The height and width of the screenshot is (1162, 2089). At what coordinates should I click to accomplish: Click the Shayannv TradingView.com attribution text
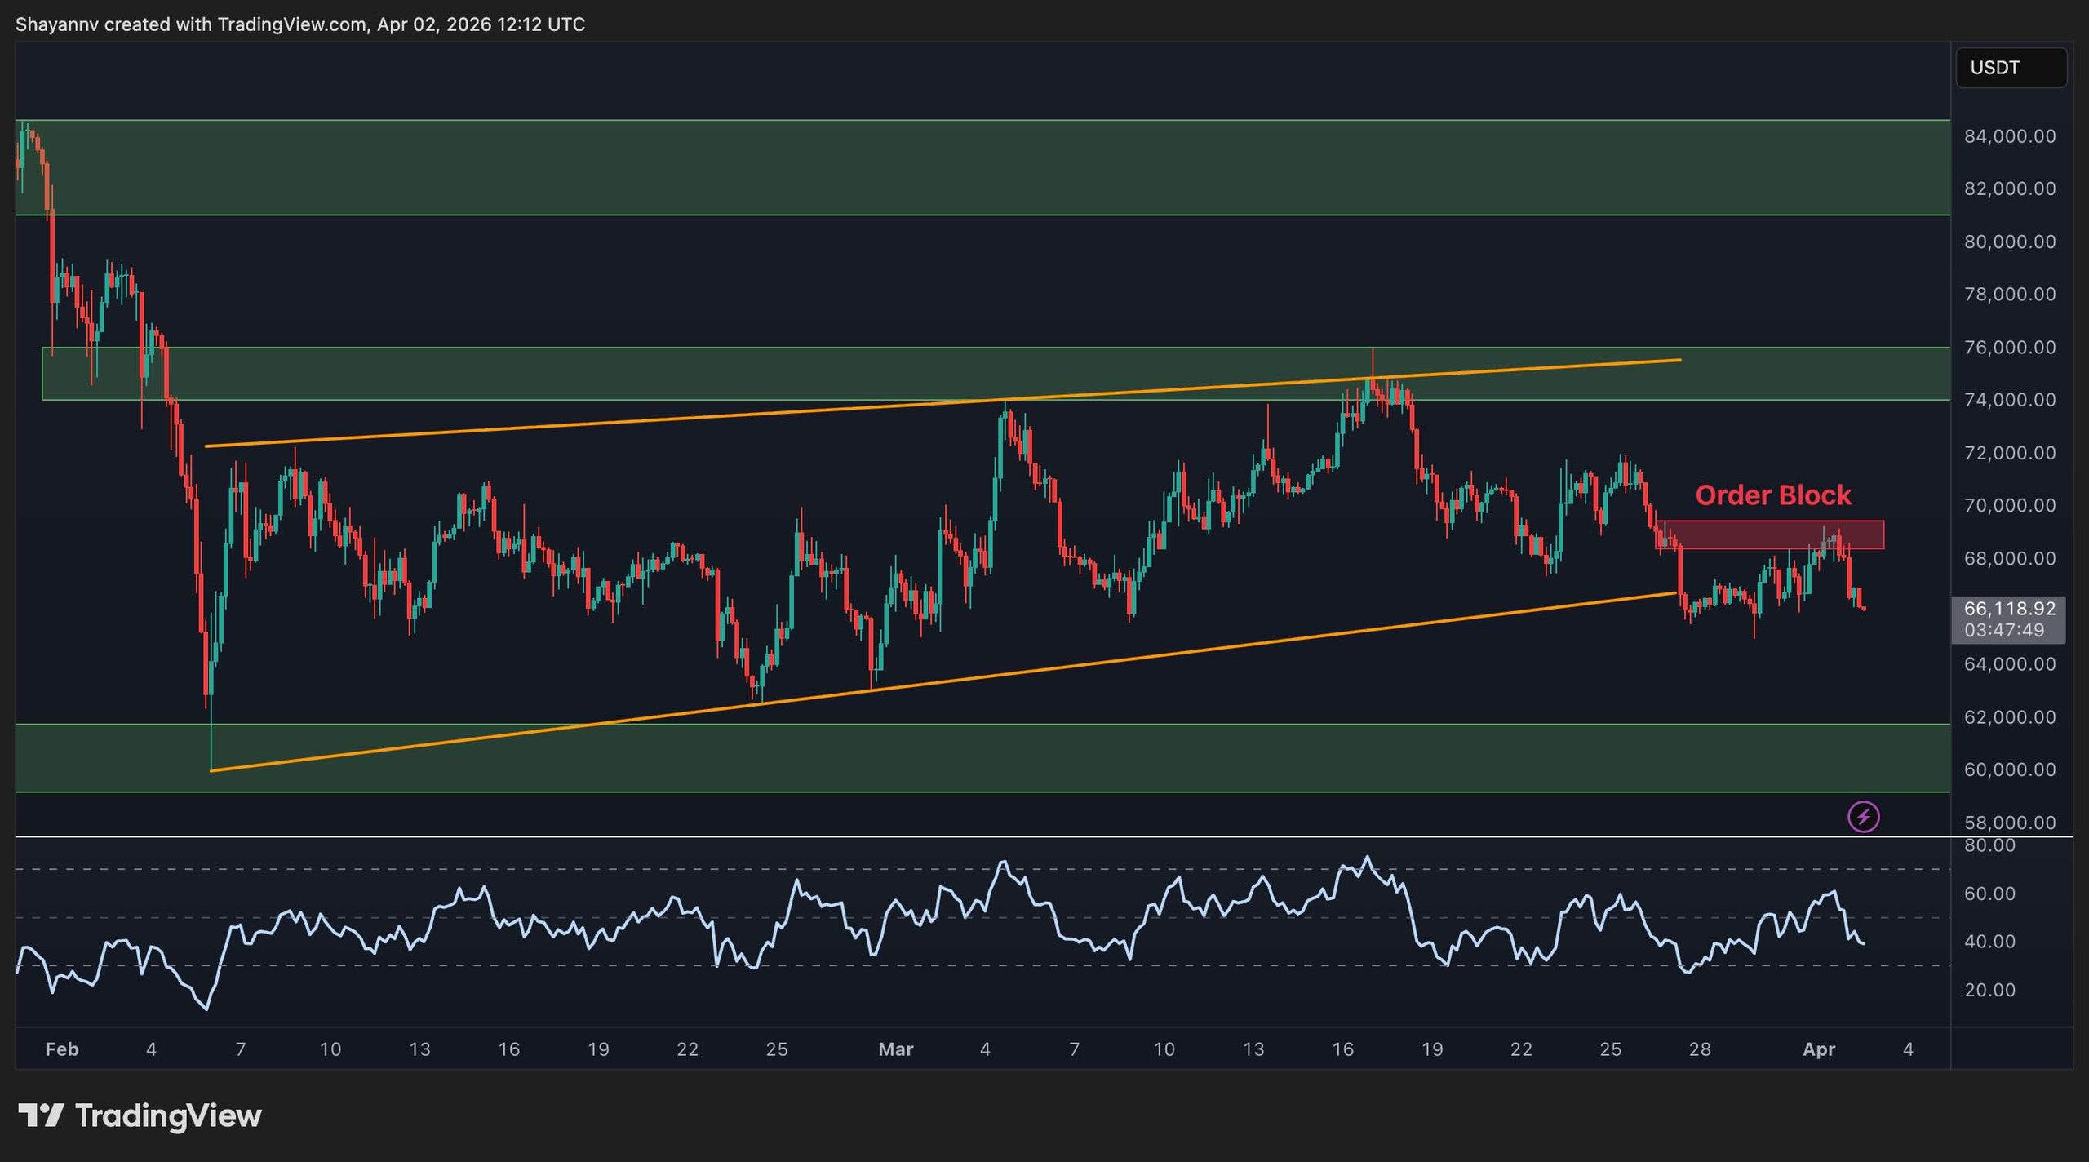click(299, 24)
